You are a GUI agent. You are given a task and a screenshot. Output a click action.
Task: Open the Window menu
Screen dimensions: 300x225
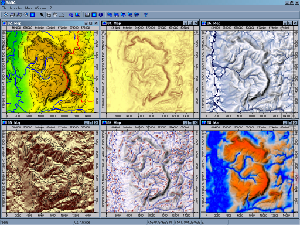(x=40, y=8)
